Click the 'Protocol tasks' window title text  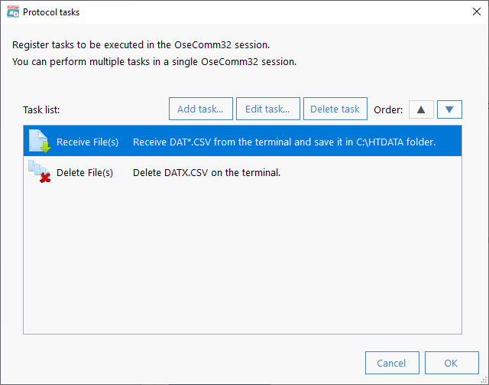pos(51,12)
